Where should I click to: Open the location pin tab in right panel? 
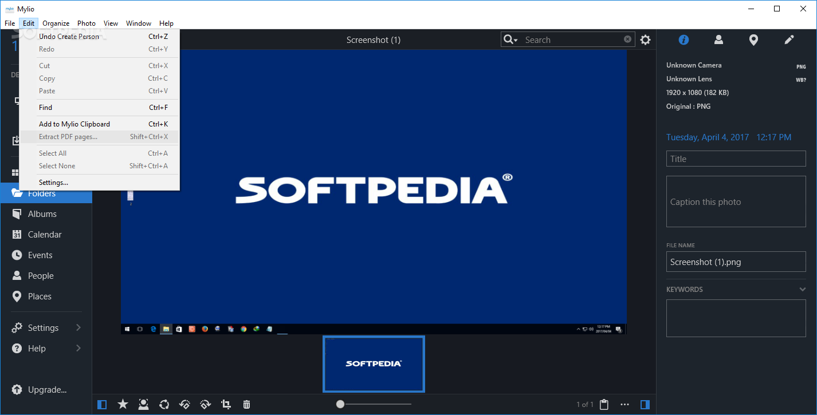754,40
